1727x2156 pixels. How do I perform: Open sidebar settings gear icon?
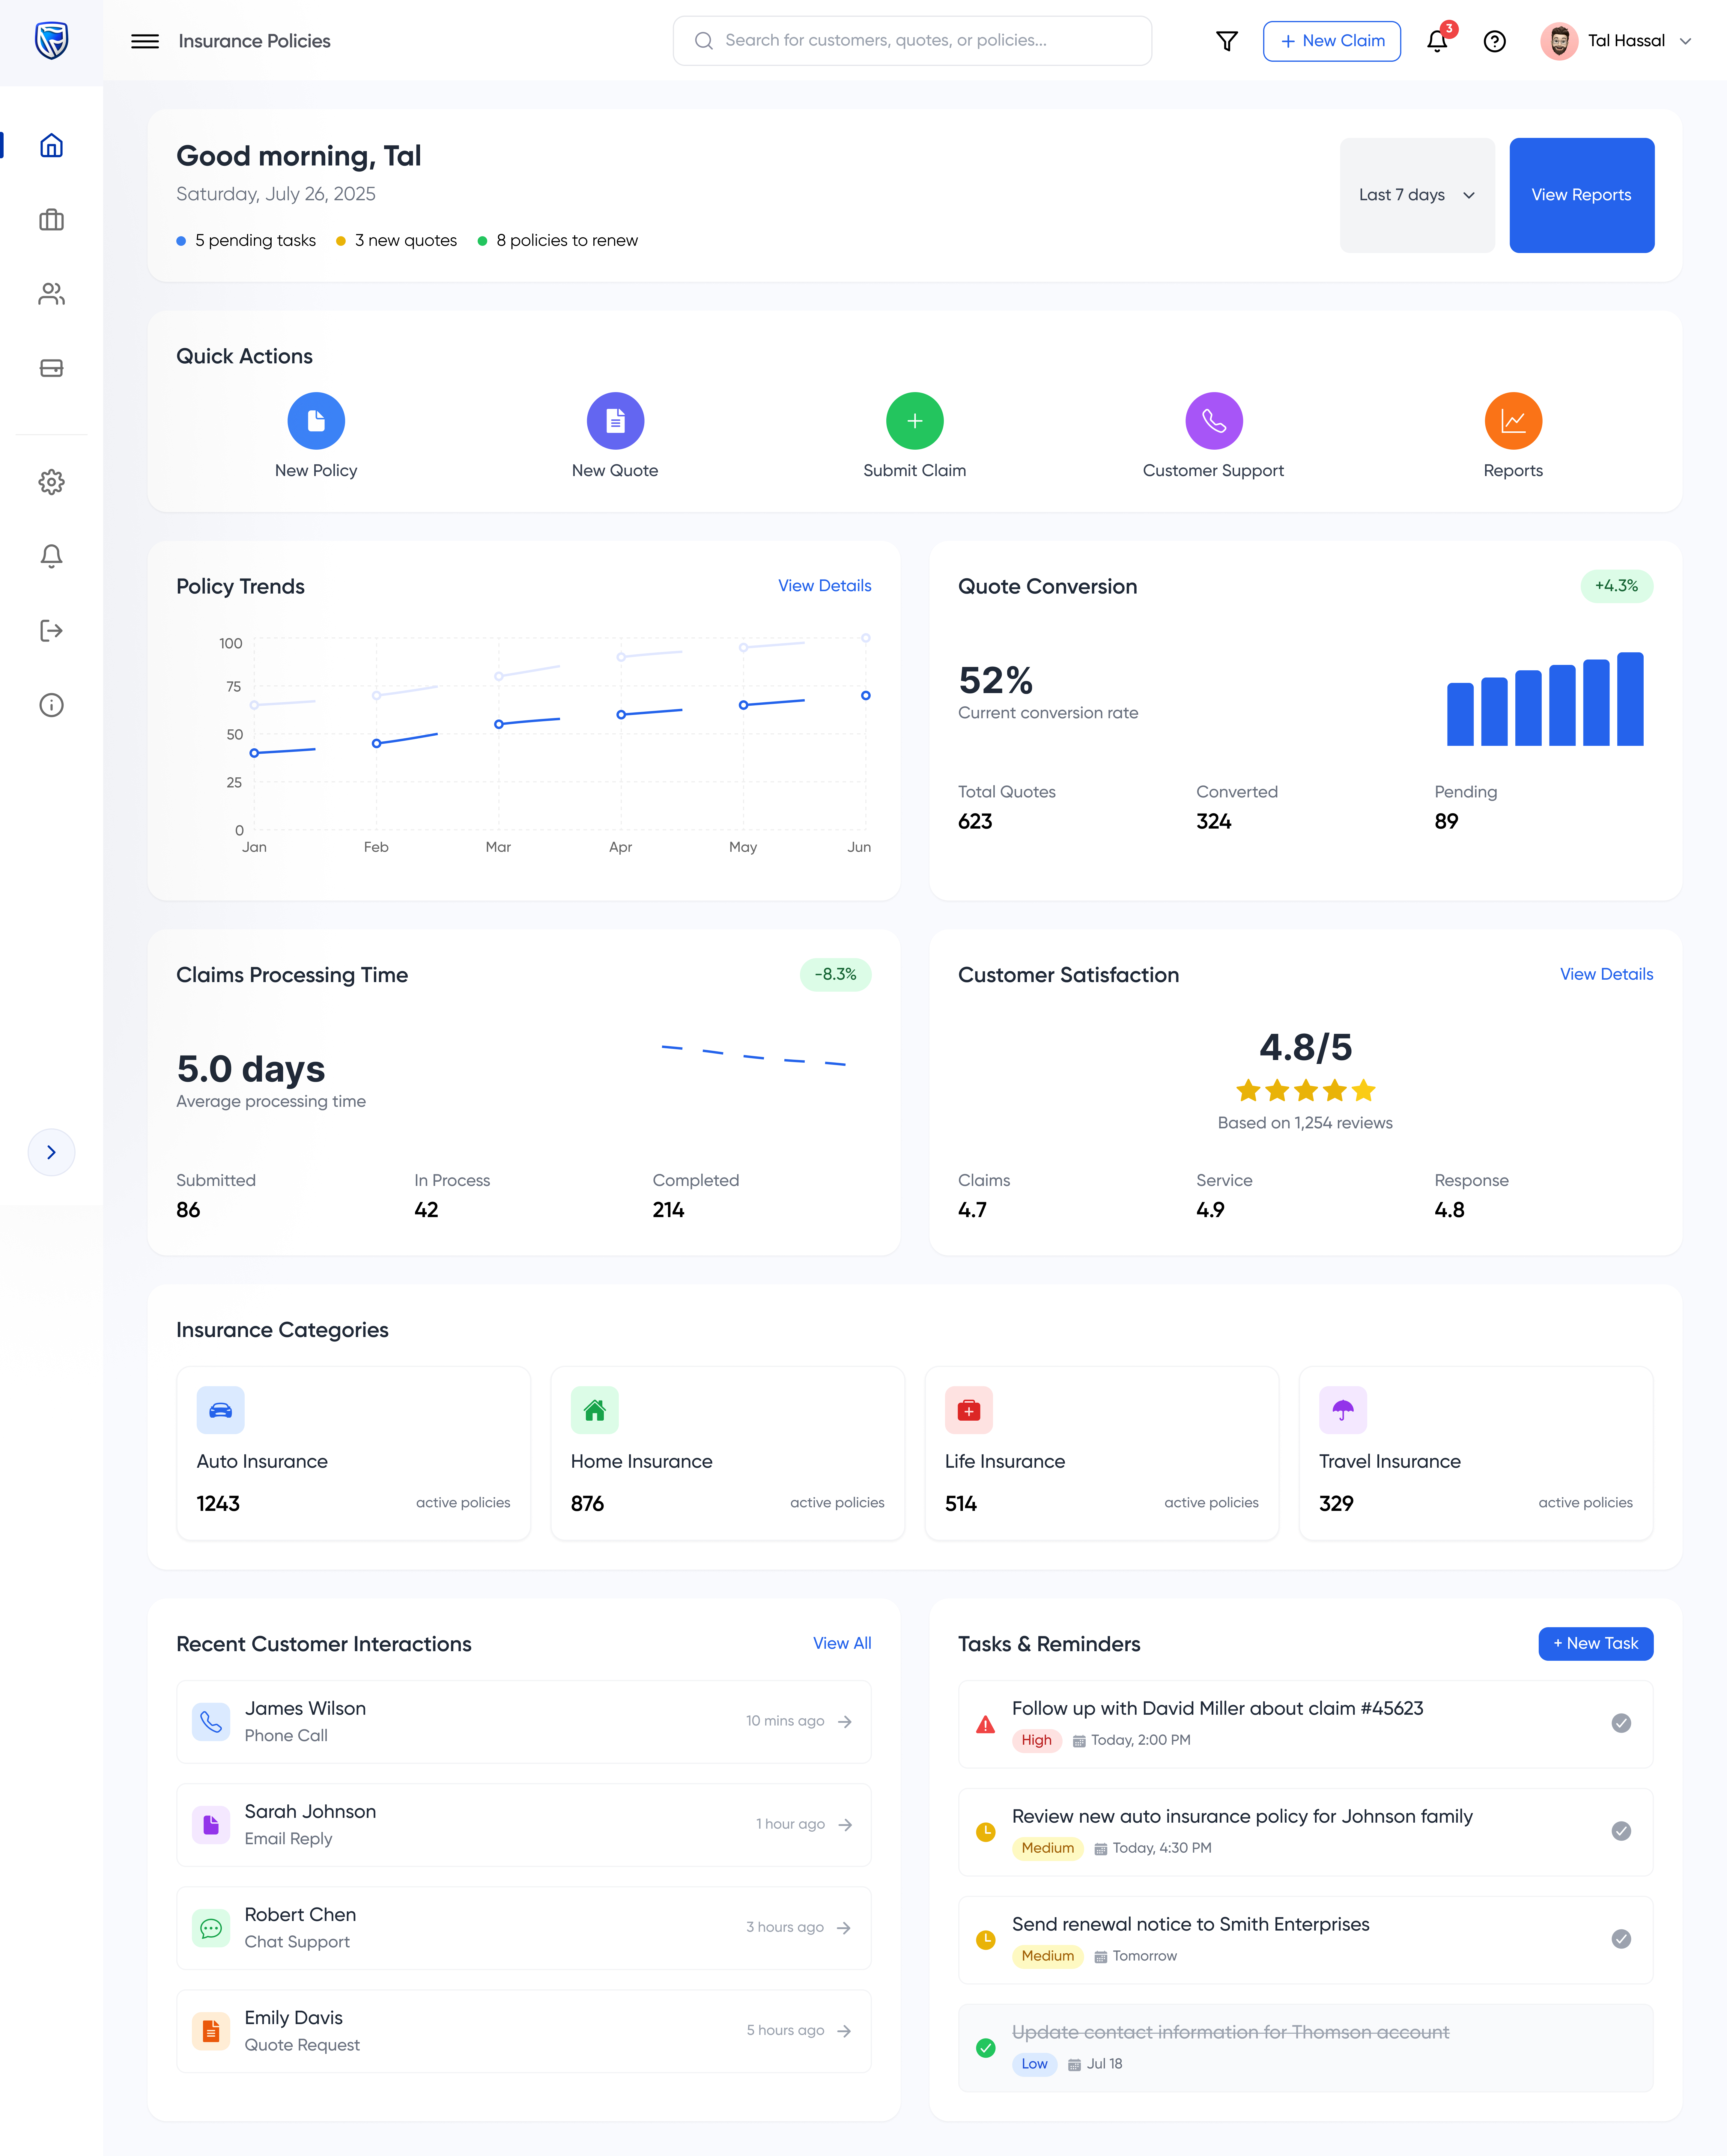tap(51, 482)
